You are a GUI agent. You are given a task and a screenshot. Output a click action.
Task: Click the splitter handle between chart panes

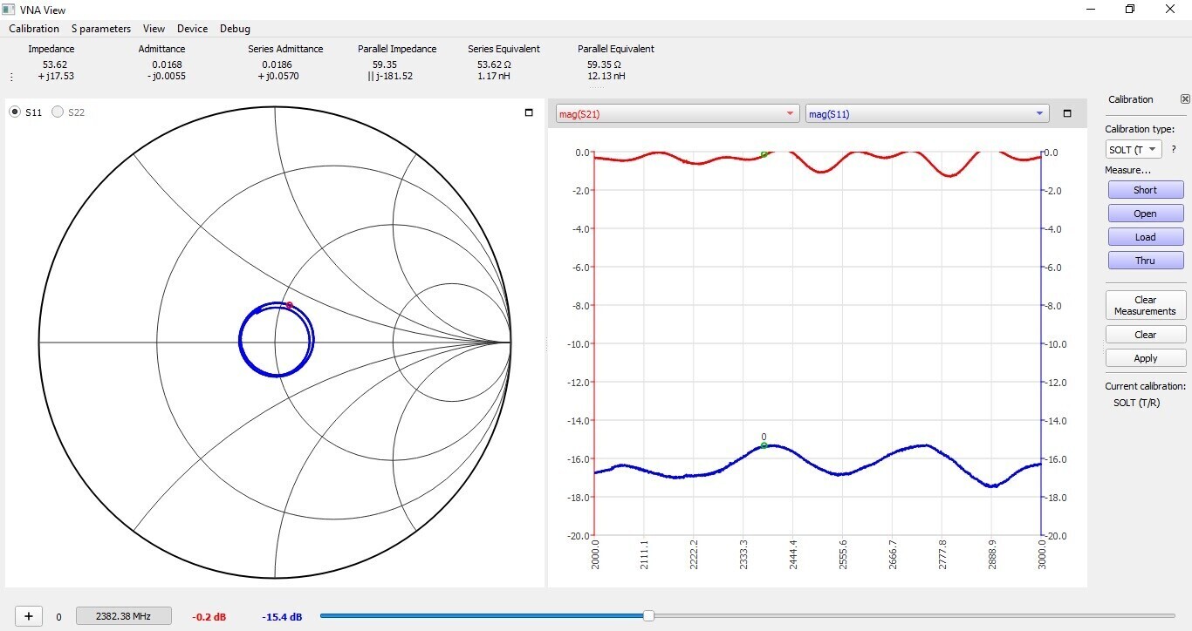(546, 345)
